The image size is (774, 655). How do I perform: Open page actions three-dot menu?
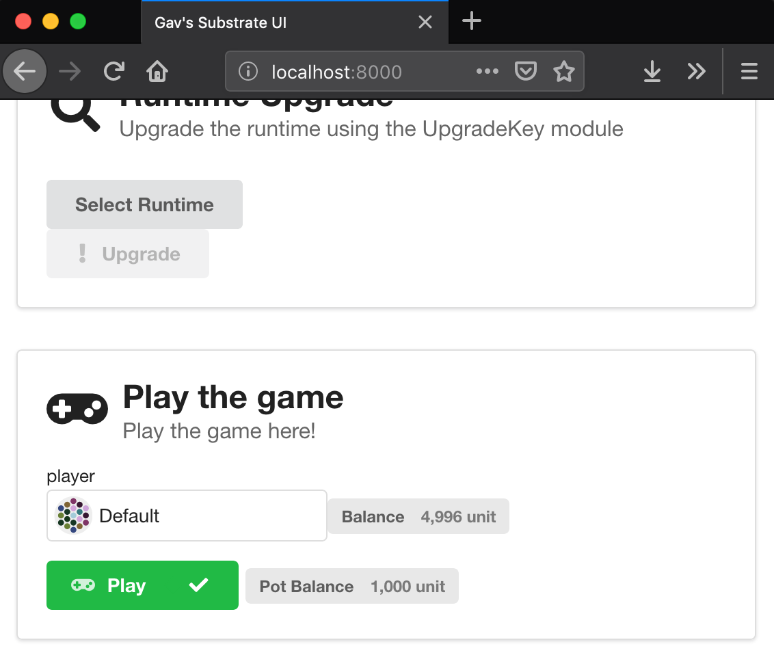pos(488,72)
